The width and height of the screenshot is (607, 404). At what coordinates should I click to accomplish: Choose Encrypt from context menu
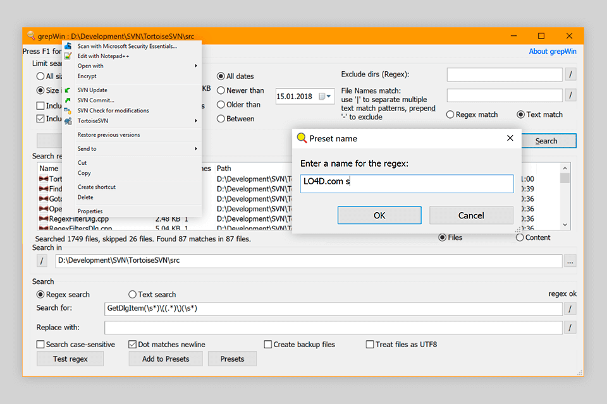(x=87, y=76)
